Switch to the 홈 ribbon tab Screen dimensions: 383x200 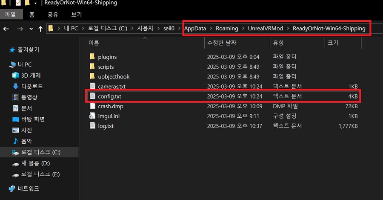(x=32, y=14)
